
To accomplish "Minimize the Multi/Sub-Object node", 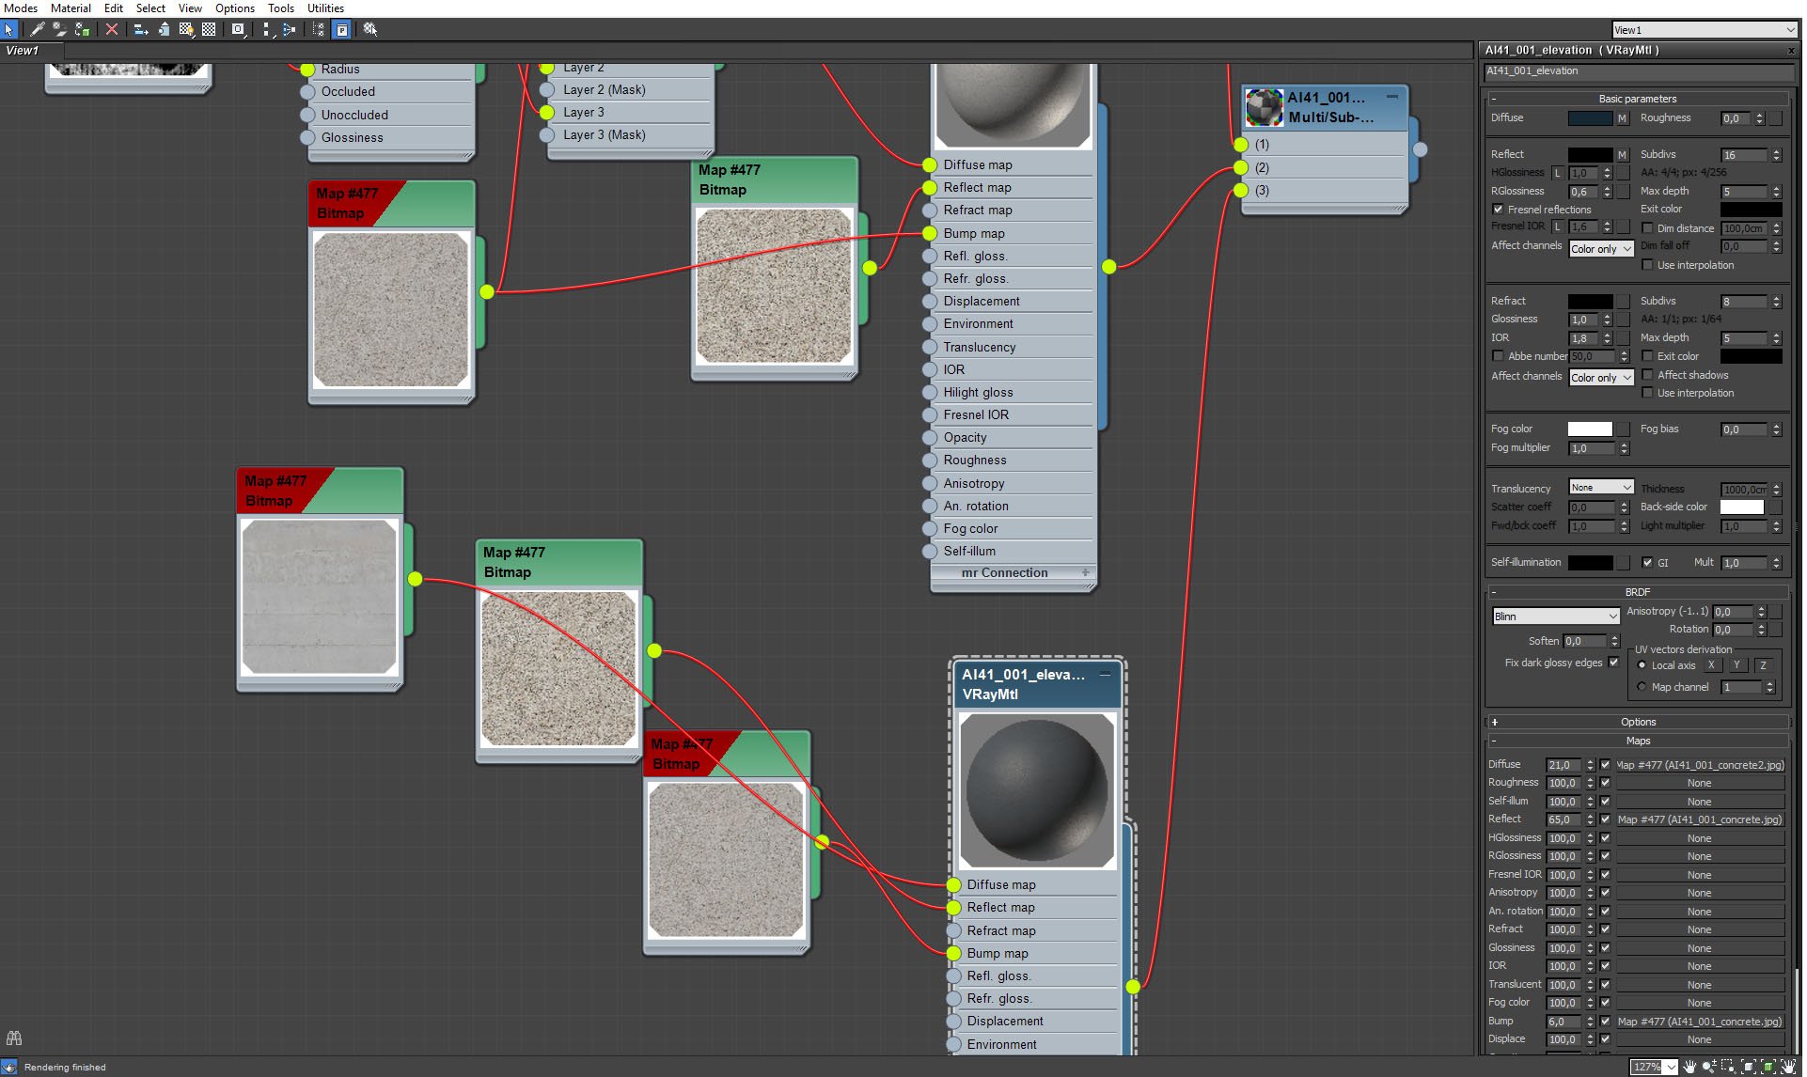I will coord(1391,97).
